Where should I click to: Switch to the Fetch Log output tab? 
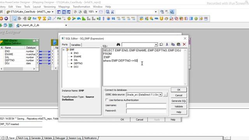tap(23, 138)
